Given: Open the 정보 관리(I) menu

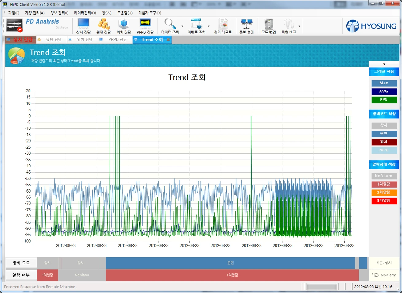Looking at the screenshot, I should coord(59,13).
